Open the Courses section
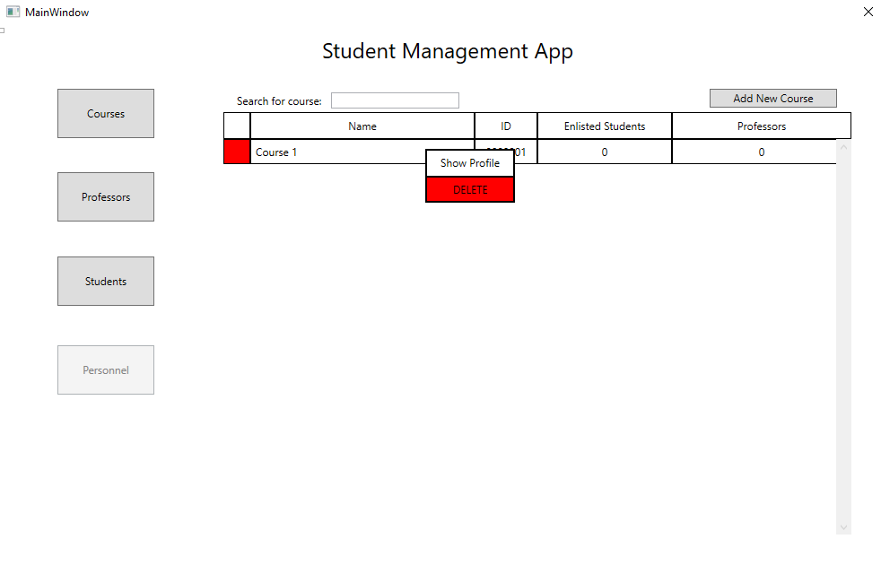881x565 pixels. [x=106, y=114]
